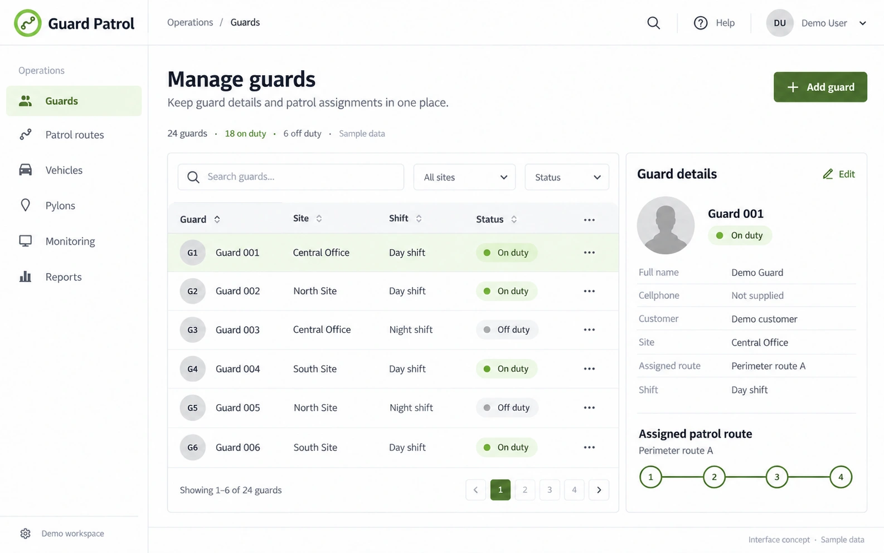Open the row menu for Guard 003
The width and height of the screenshot is (884, 553).
tap(589, 329)
